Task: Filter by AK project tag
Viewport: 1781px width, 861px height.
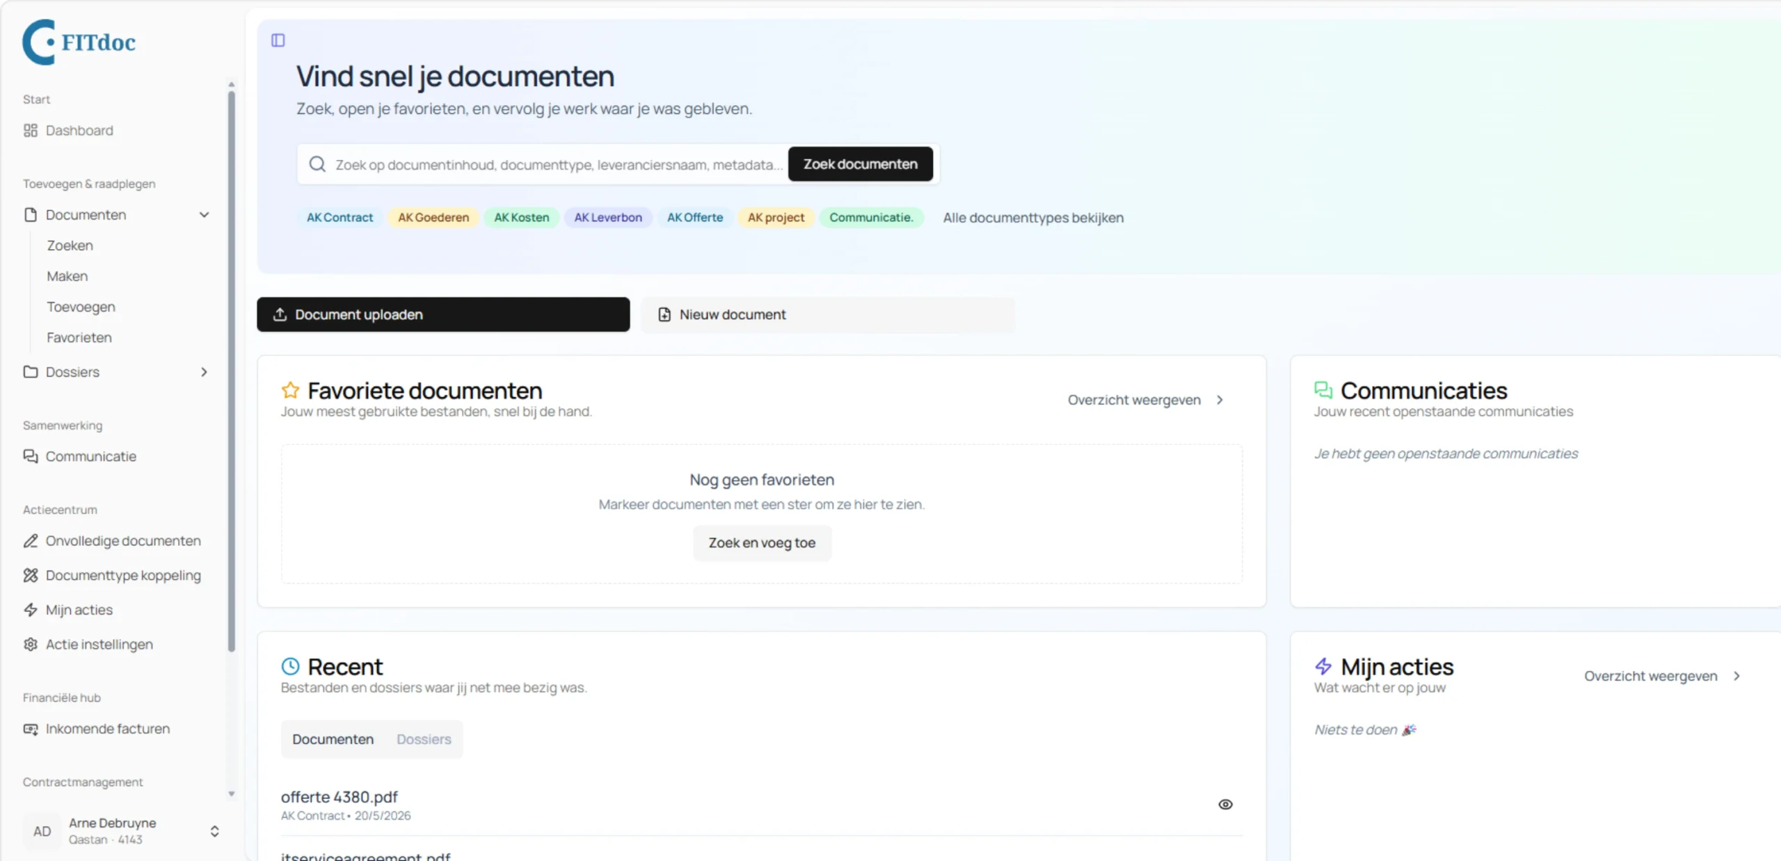Action: tap(776, 218)
